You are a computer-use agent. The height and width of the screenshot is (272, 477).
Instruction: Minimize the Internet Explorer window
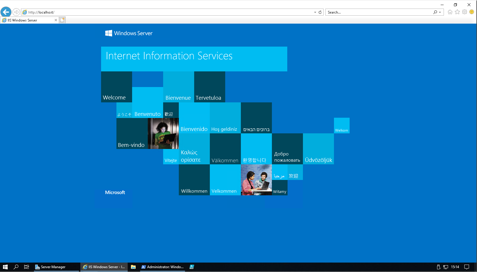click(442, 5)
